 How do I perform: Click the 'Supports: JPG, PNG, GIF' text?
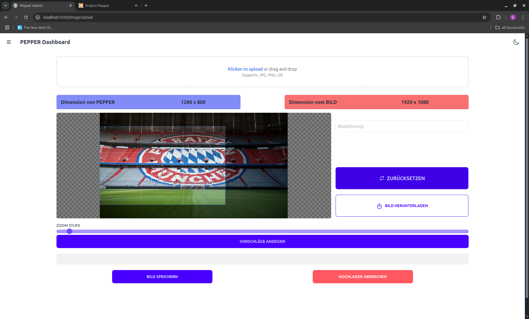[262, 75]
